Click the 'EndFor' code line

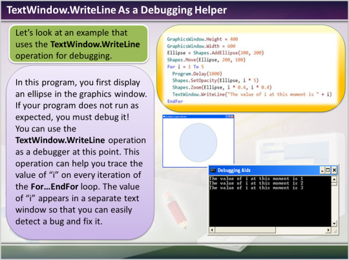pyautogui.click(x=175, y=101)
